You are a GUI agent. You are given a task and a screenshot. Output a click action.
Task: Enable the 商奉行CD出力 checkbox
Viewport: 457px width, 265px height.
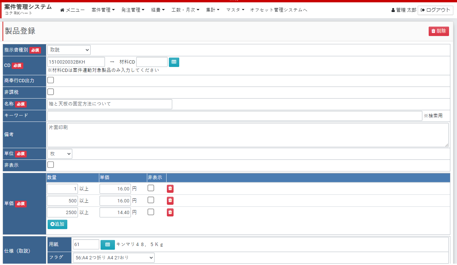click(x=51, y=80)
